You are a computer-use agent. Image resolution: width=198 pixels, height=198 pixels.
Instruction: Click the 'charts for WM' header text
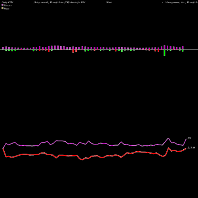pos(78,2)
